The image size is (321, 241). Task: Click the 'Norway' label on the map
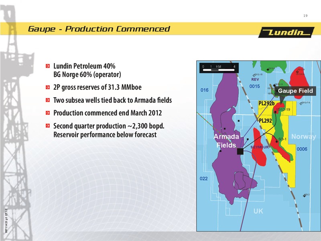(304, 137)
